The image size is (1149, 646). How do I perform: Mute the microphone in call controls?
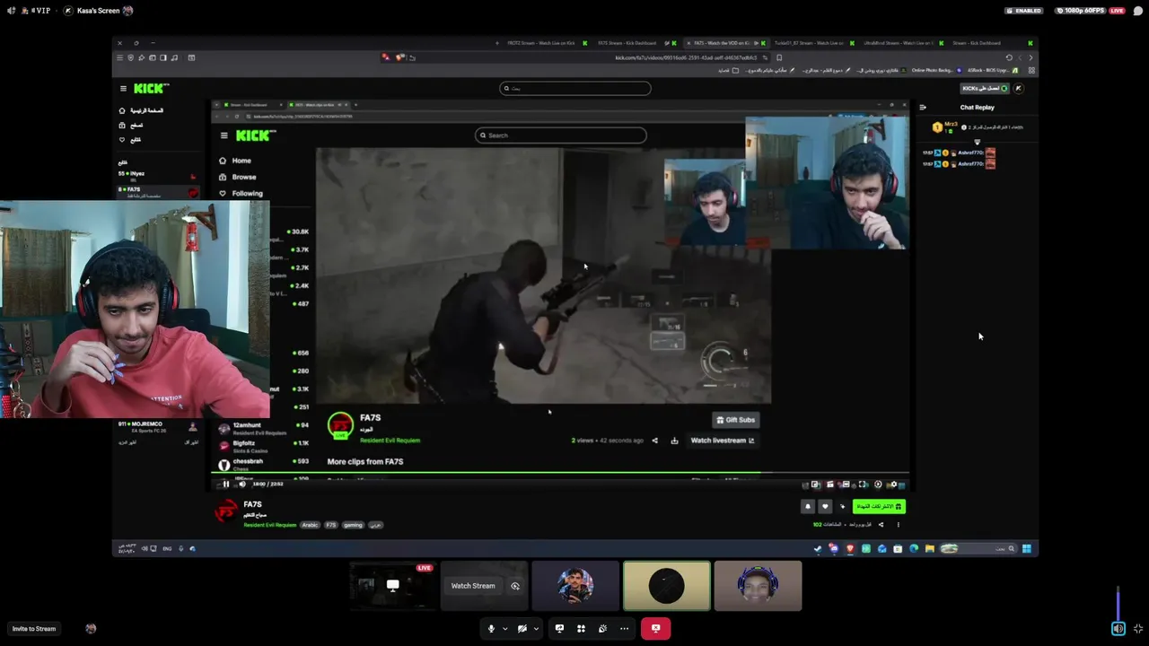click(490, 629)
